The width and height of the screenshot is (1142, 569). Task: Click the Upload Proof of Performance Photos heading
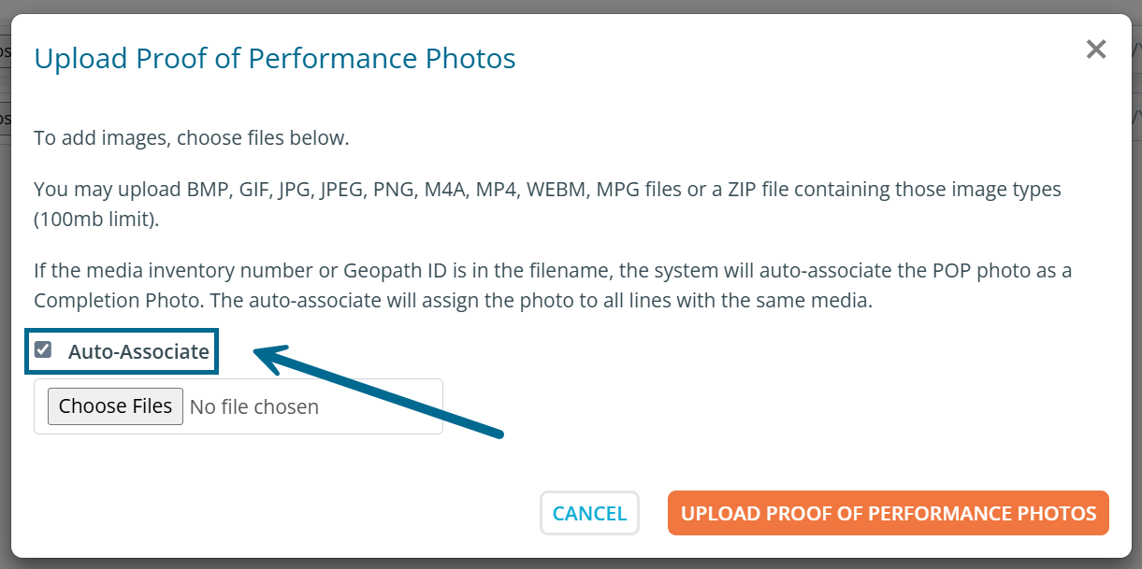point(274,59)
